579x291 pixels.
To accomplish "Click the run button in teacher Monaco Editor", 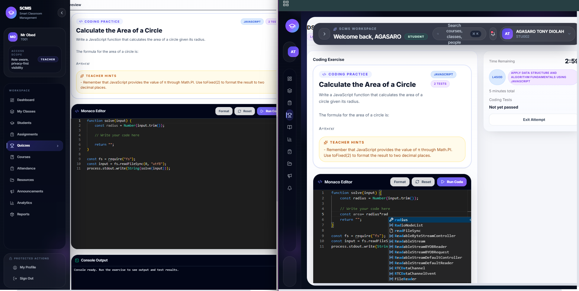I will click(x=267, y=111).
